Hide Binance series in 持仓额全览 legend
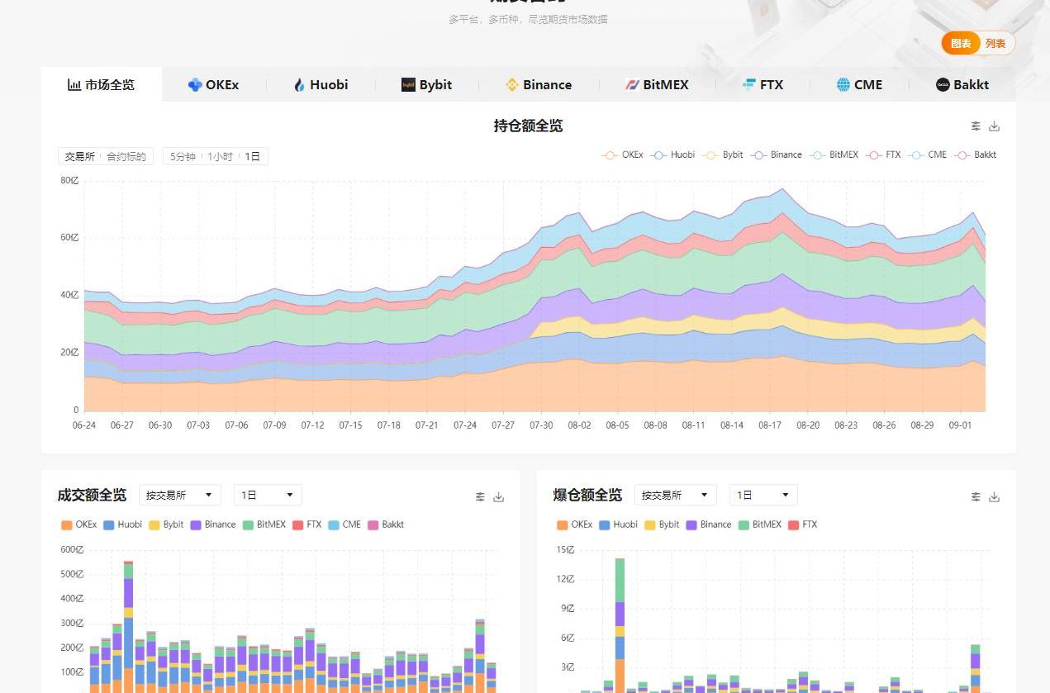The image size is (1050, 693). tap(777, 154)
